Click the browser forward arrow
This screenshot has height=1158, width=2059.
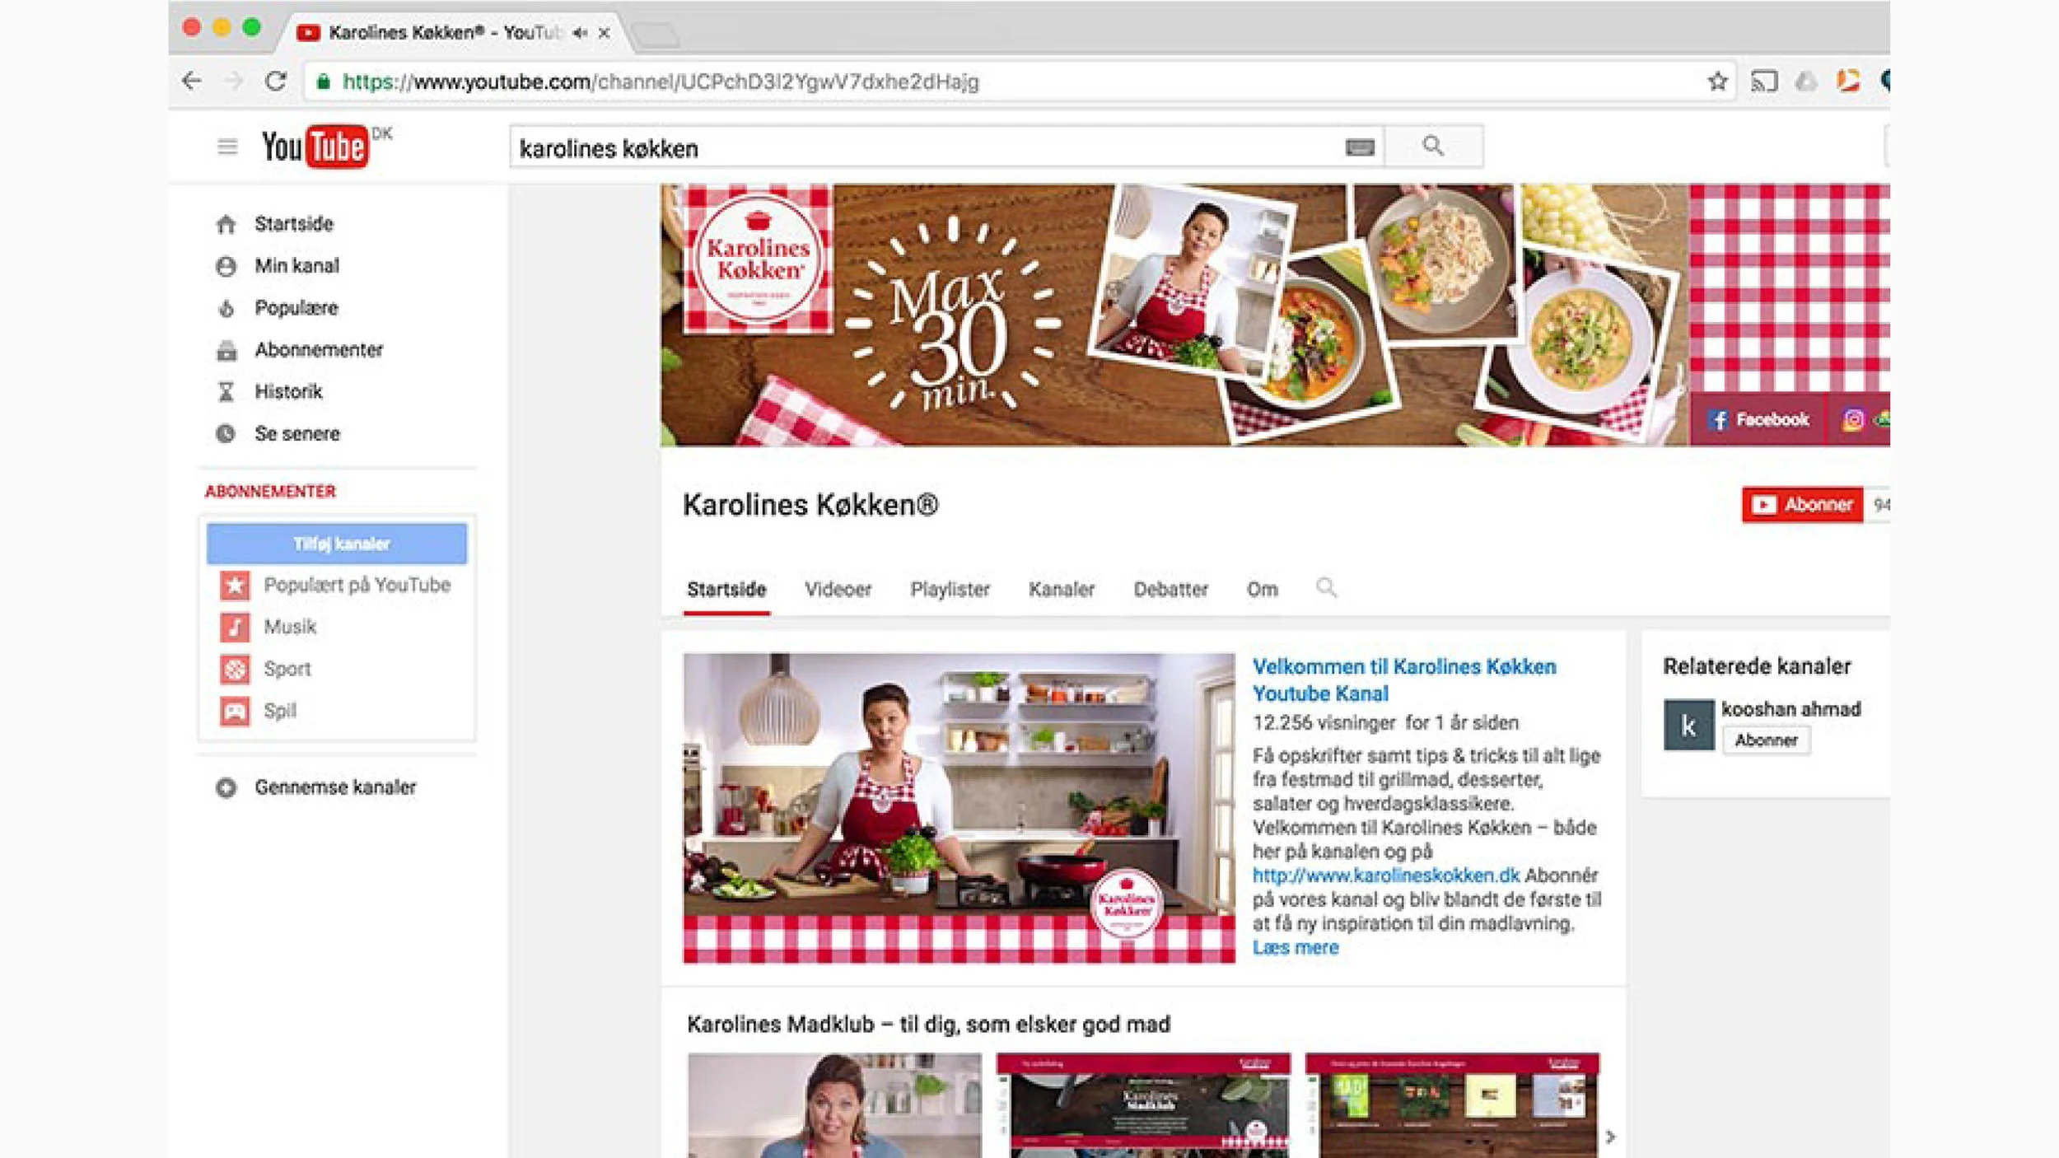click(x=235, y=81)
